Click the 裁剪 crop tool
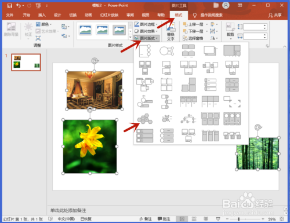Viewport: 290px width, 223px height. (230, 31)
